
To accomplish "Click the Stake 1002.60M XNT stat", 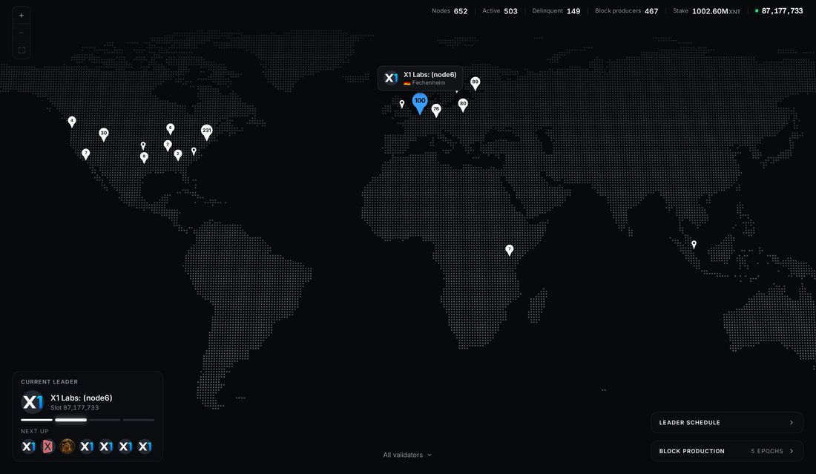I will 706,11.
